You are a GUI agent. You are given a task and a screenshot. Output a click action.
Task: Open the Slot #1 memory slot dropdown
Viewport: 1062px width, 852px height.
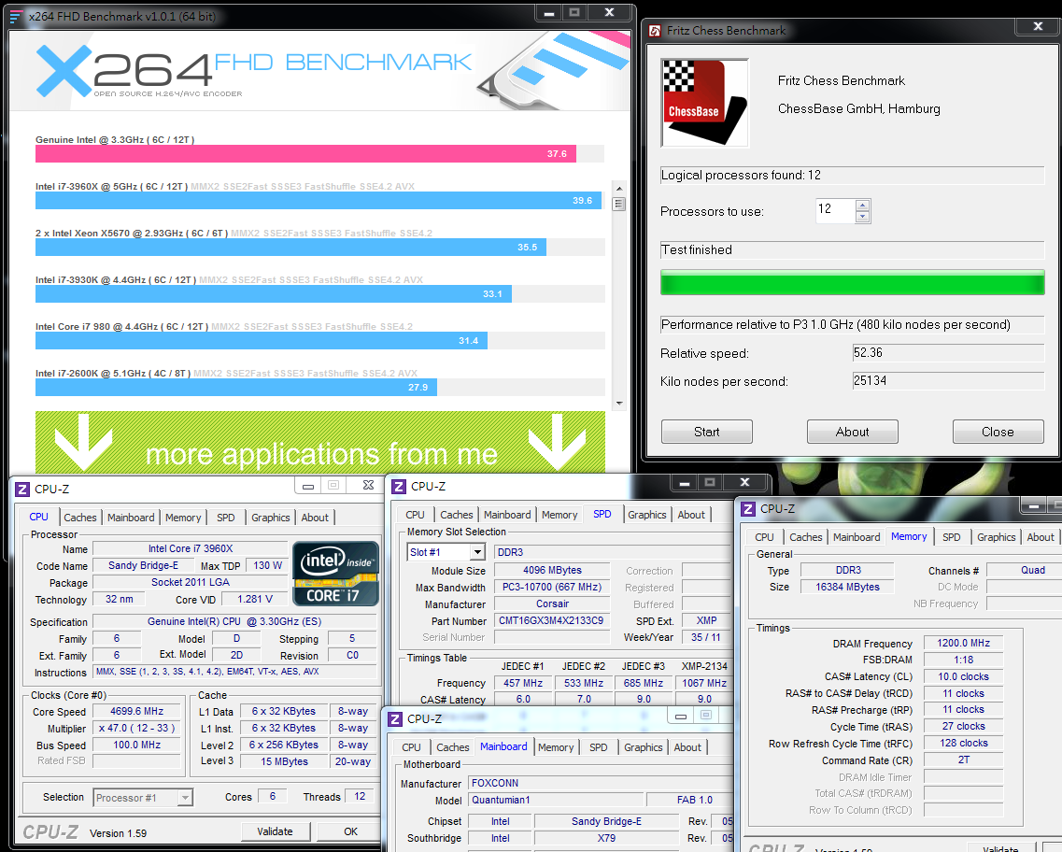point(477,552)
